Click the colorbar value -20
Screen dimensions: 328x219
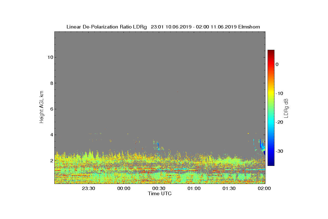[x=279, y=122]
